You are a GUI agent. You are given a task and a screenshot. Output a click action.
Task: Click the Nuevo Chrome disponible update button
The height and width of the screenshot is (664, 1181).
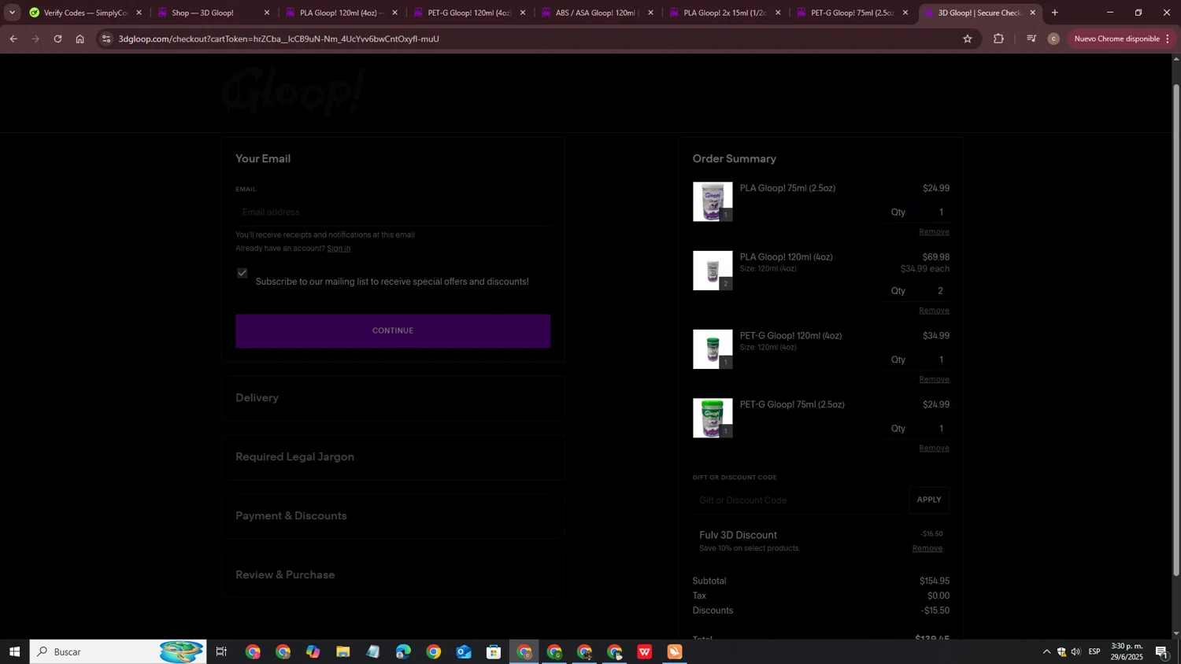point(1124,39)
